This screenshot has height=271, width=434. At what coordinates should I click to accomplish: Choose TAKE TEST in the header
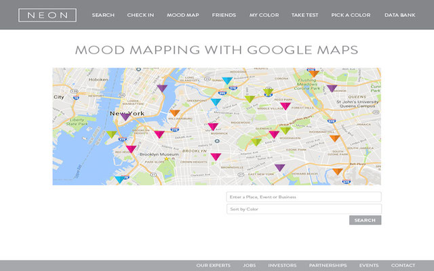(304, 15)
